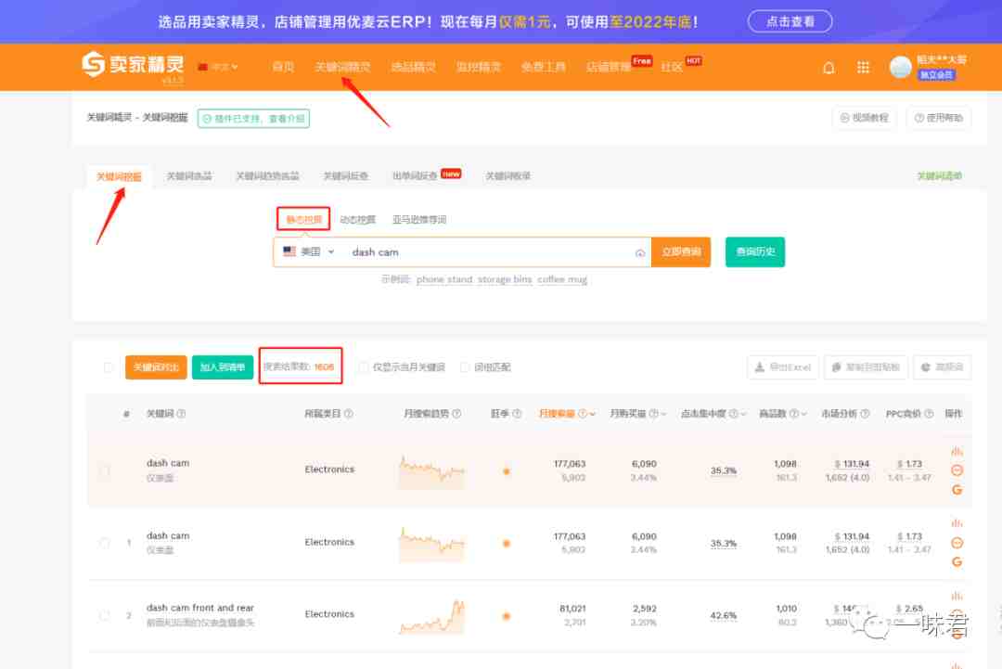Sort by 月购买量 column arrow
The height and width of the screenshot is (669, 1002).
[663, 414]
